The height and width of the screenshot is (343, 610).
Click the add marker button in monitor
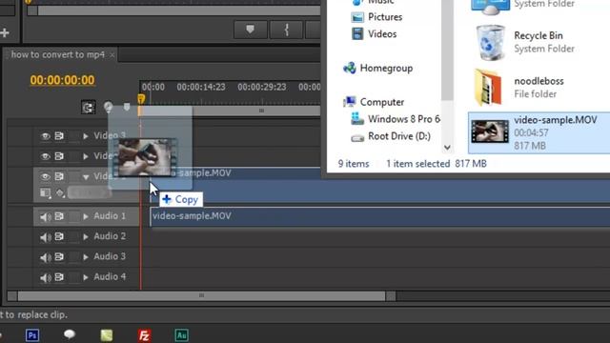pyautogui.click(x=250, y=30)
